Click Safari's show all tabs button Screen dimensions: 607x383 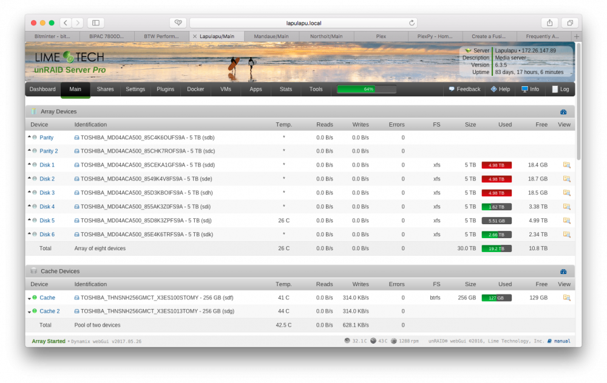click(x=570, y=23)
